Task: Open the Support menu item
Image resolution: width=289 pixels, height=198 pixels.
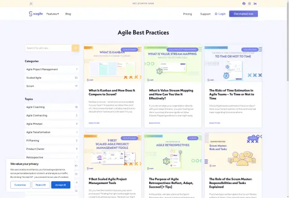Action: click(205, 14)
